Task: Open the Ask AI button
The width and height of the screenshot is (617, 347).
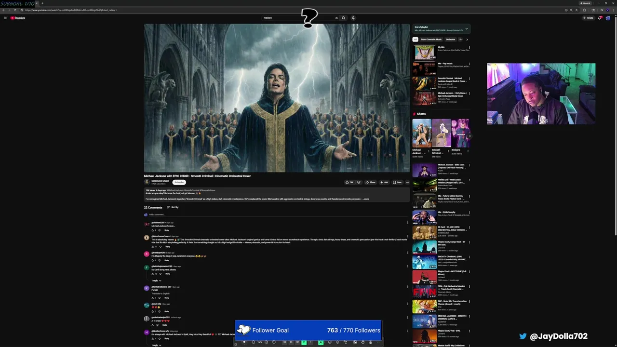Action: click(x=384, y=182)
